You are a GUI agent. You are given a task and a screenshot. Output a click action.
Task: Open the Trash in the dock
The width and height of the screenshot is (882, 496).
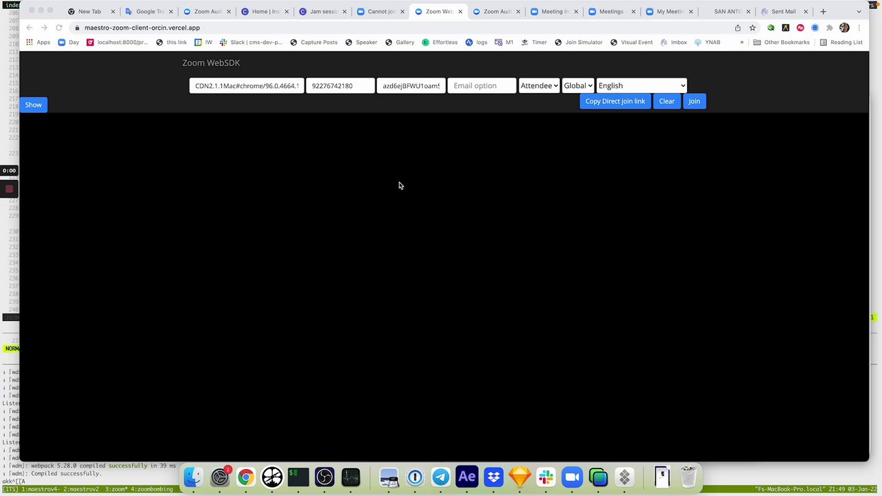click(x=688, y=477)
